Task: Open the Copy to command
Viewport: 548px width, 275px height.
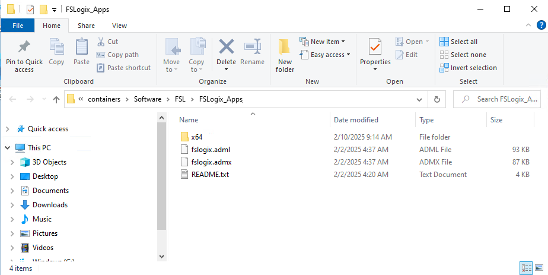Action: (196, 55)
